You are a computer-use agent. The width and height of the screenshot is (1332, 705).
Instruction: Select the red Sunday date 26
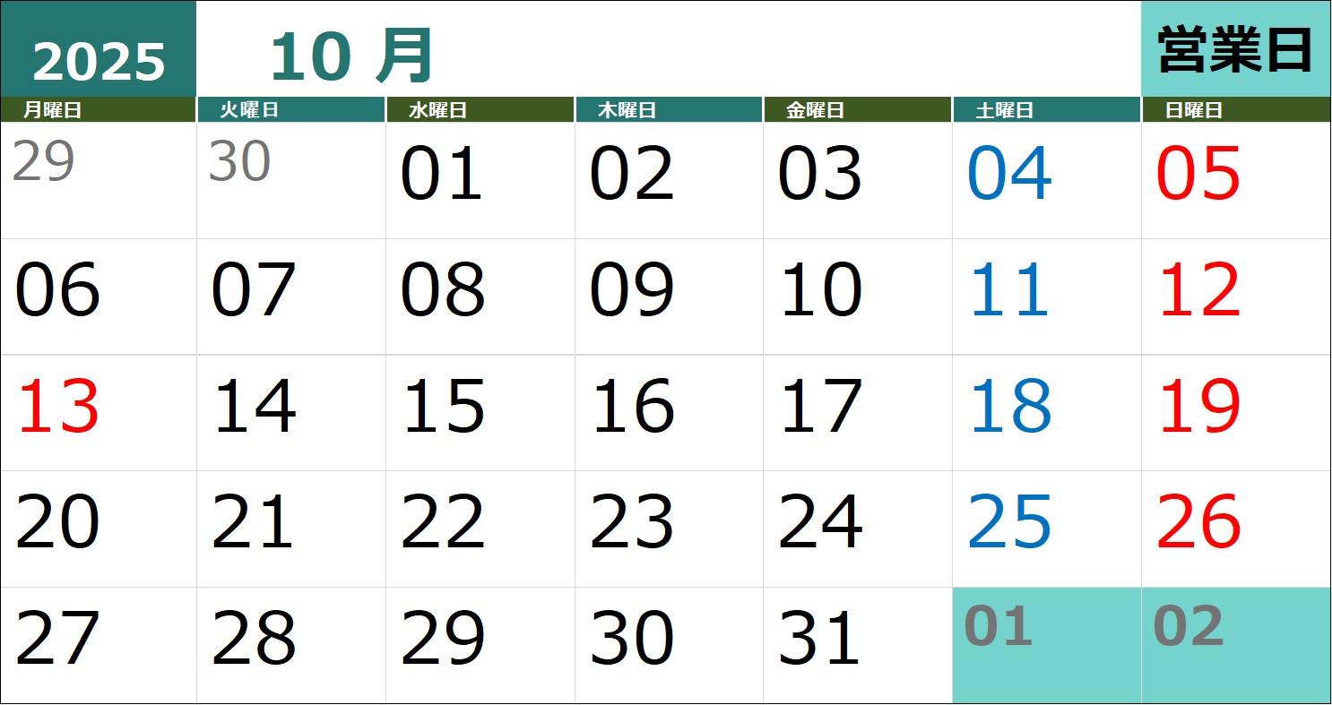point(1198,522)
